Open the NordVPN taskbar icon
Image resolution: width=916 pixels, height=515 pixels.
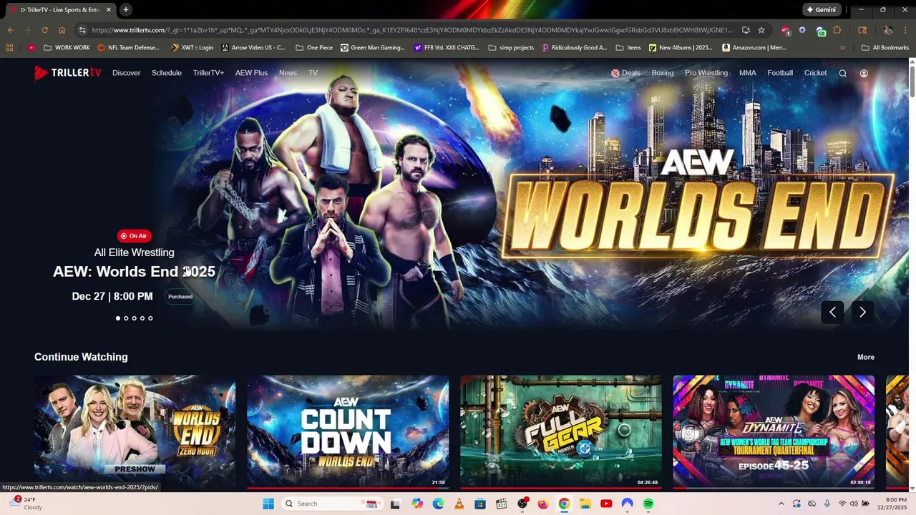coord(628,504)
